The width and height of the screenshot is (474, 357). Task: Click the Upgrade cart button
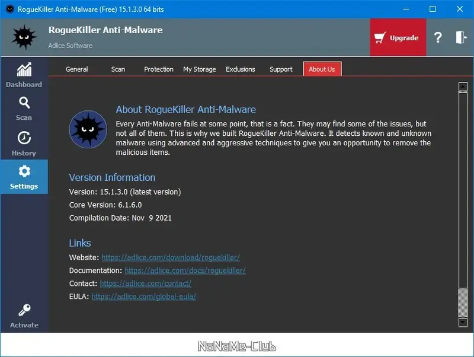[x=398, y=37]
